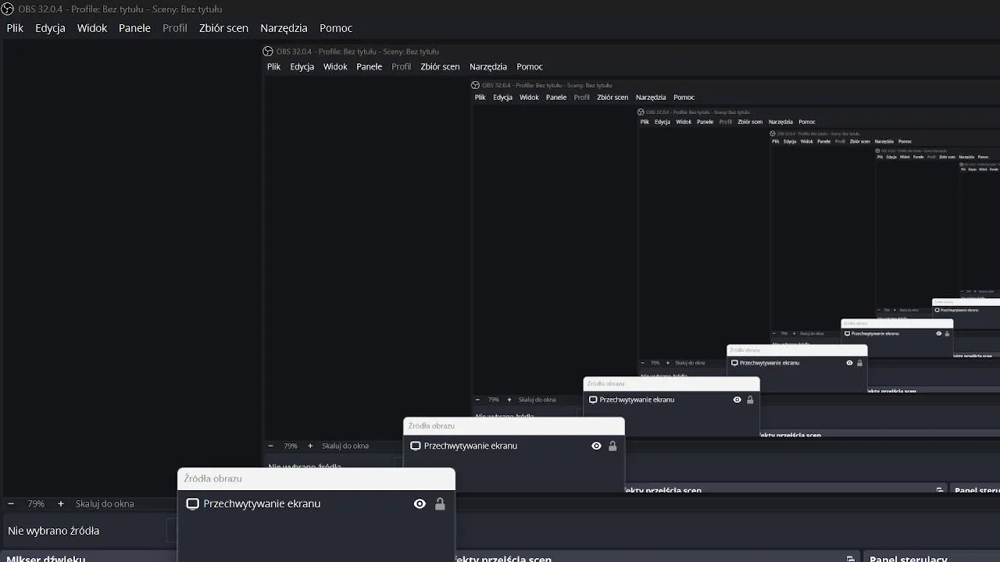1000x562 pixels.
Task: Open the Zbiór scen menu in the main window
Action: [223, 28]
